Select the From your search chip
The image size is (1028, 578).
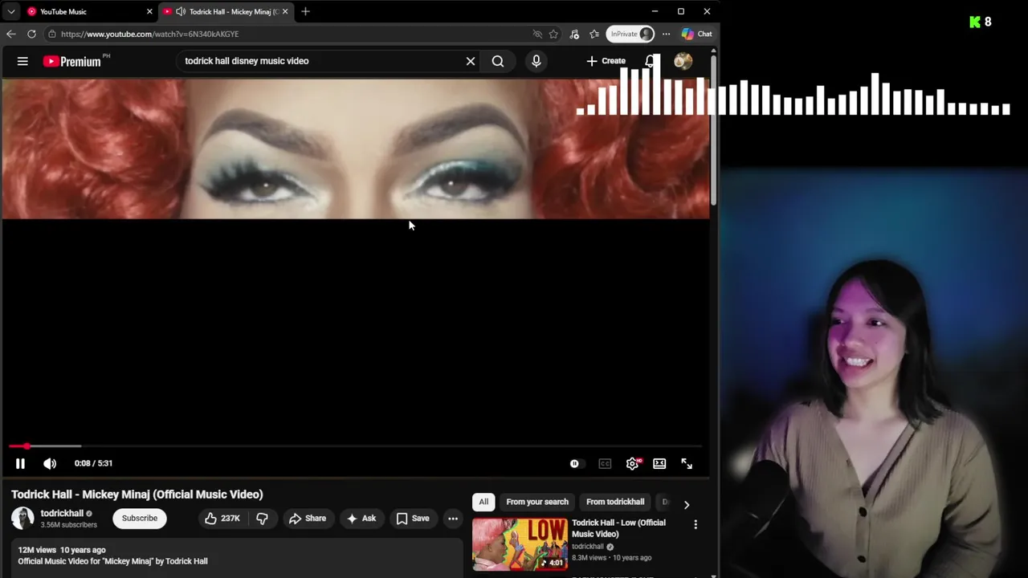pyautogui.click(x=537, y=502)
